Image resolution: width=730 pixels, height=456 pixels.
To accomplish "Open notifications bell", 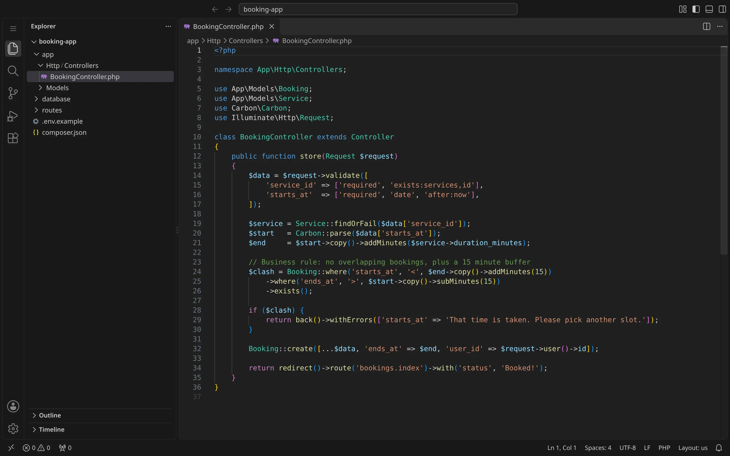I will pyautogui.click(x=719, y=448).
